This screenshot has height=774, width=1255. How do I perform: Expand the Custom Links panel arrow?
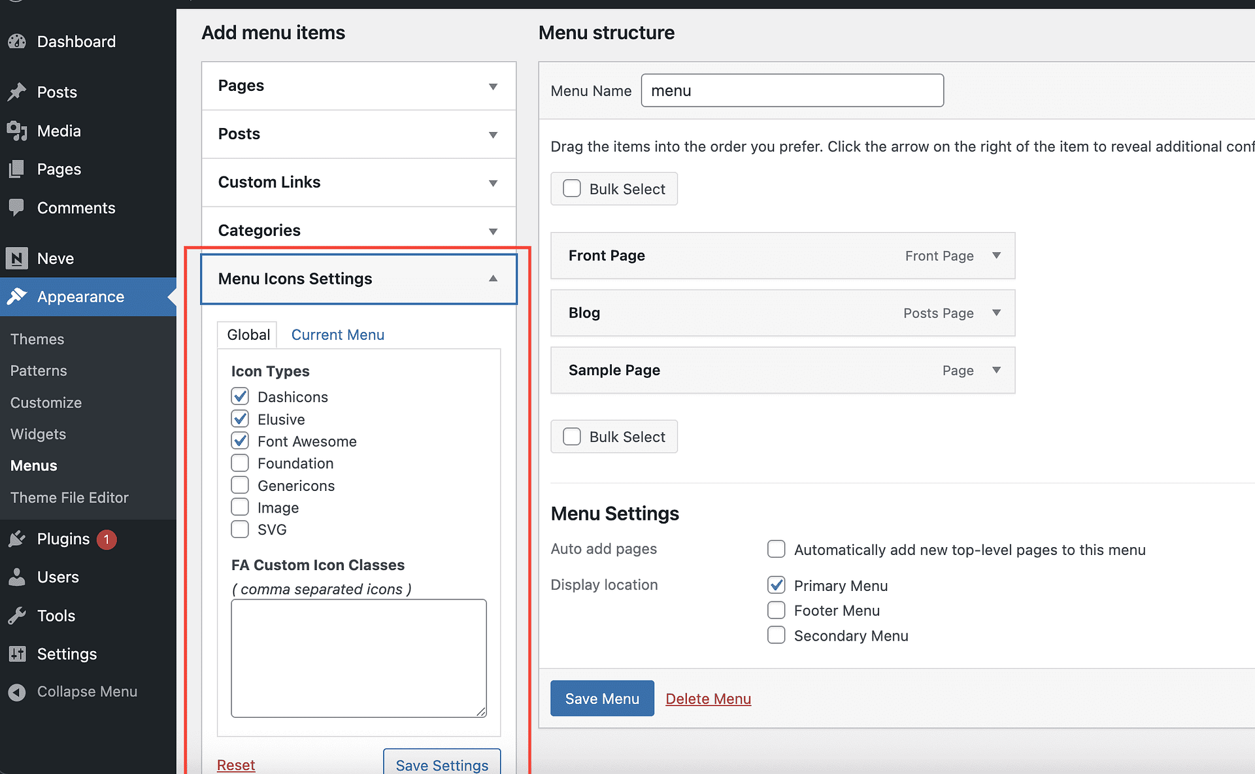493,183
